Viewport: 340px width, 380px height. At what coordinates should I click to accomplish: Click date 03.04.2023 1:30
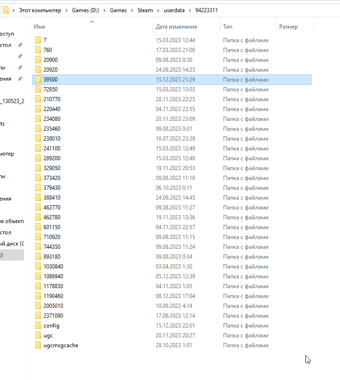tap(174, 267)
